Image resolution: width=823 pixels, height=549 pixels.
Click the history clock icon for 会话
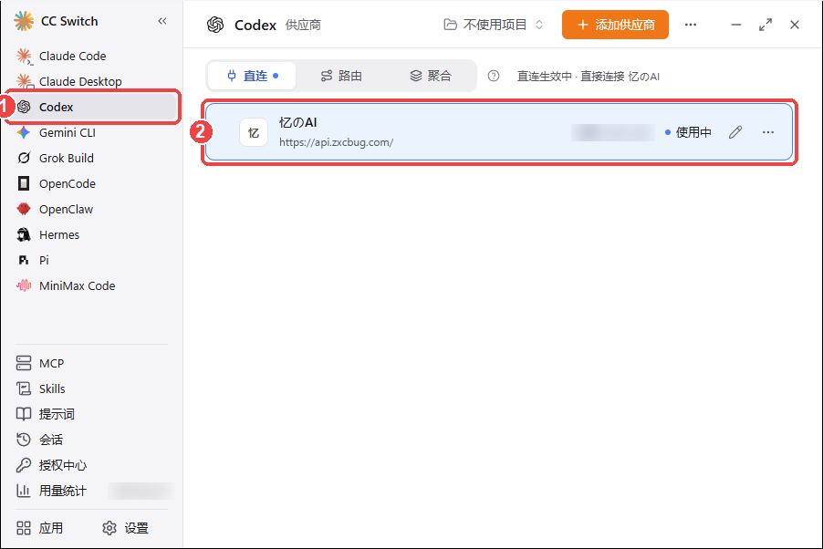(x=24, y=440)
